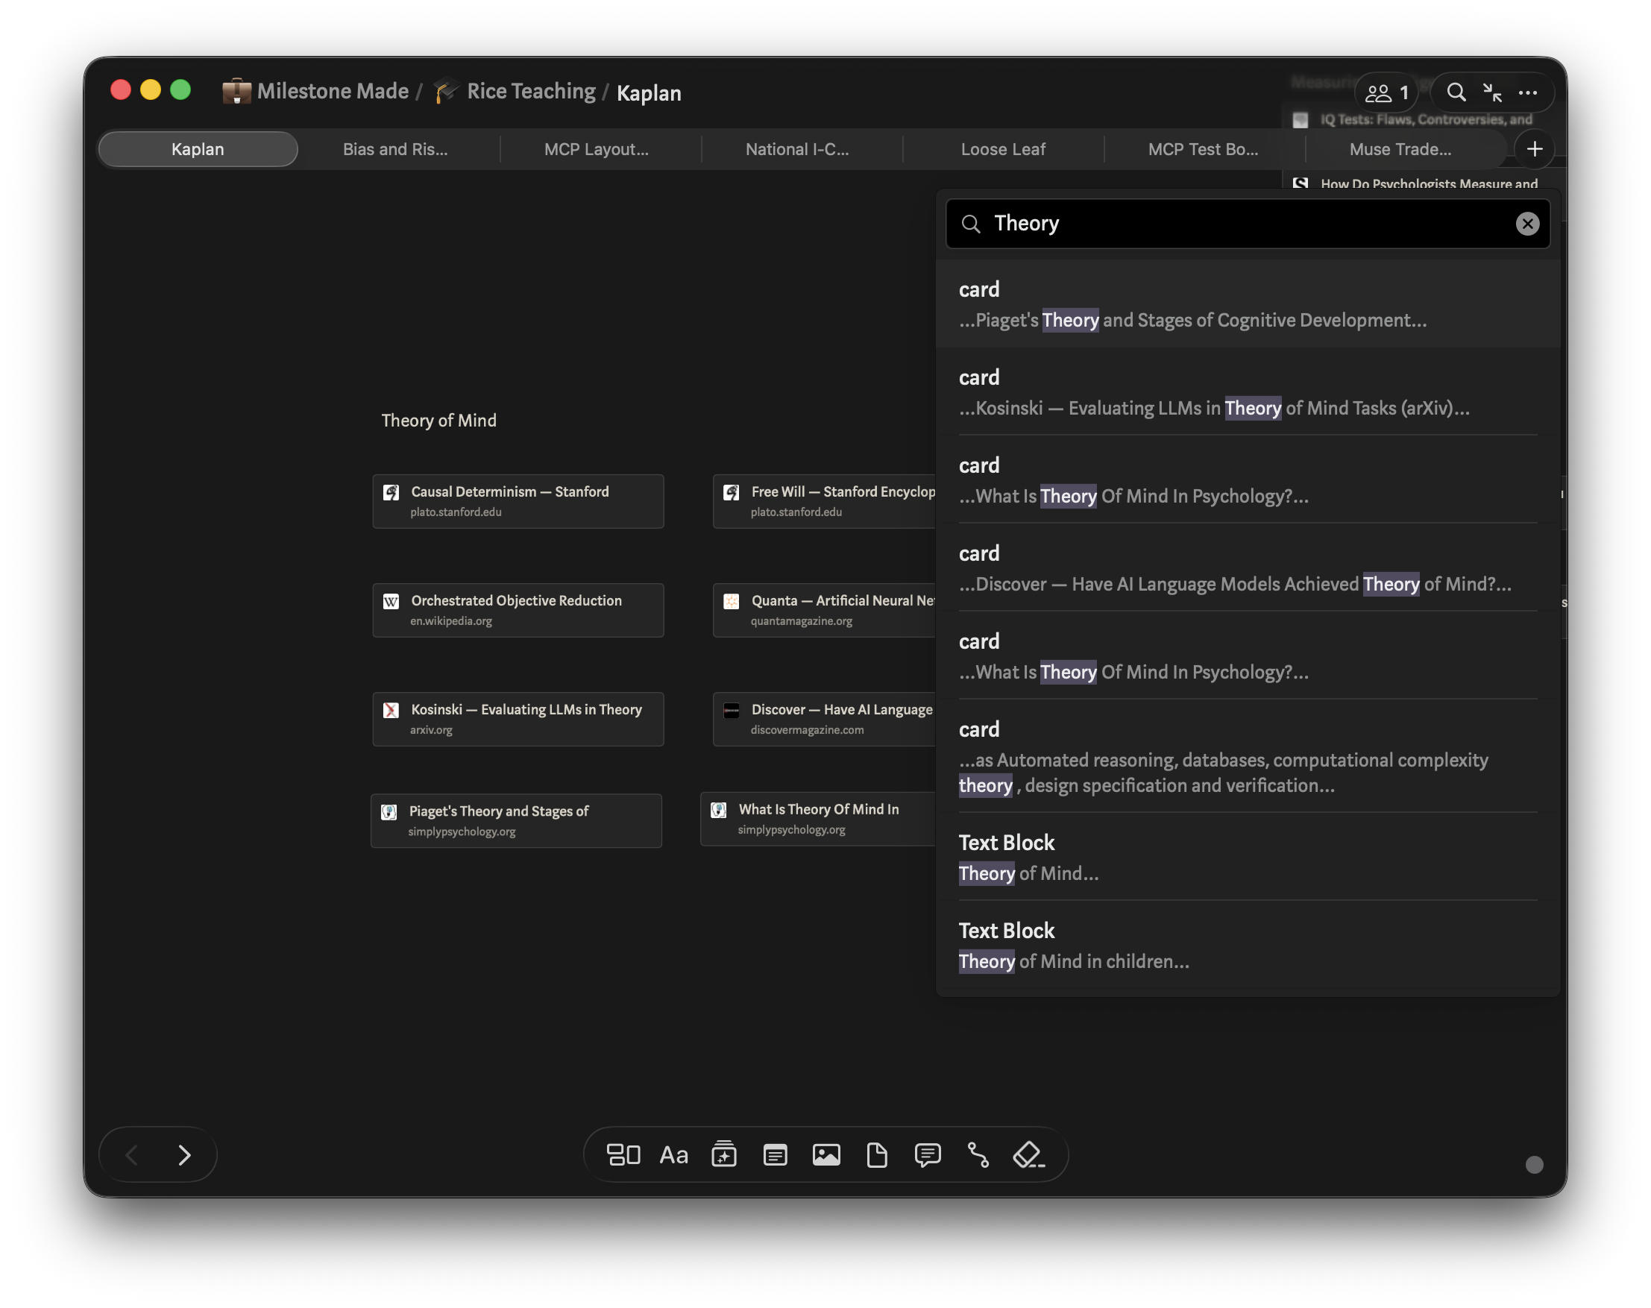Open Orchestrated Objective Reduction Wikipedia card
This screenshot has width=1651, height=1308.
(518, 609)
